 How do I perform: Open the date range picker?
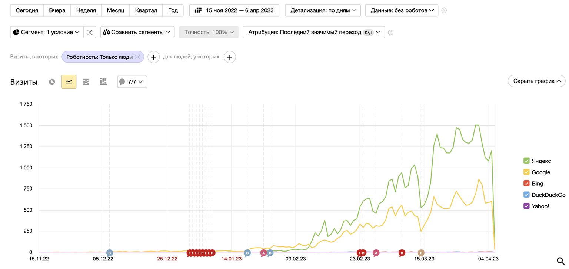click(x=234, y=10)
